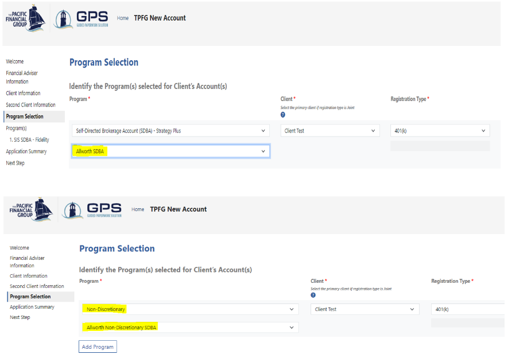Click Registration Type label in top screenshot
This screenshot has height=362, width=516.
[410, 99]
